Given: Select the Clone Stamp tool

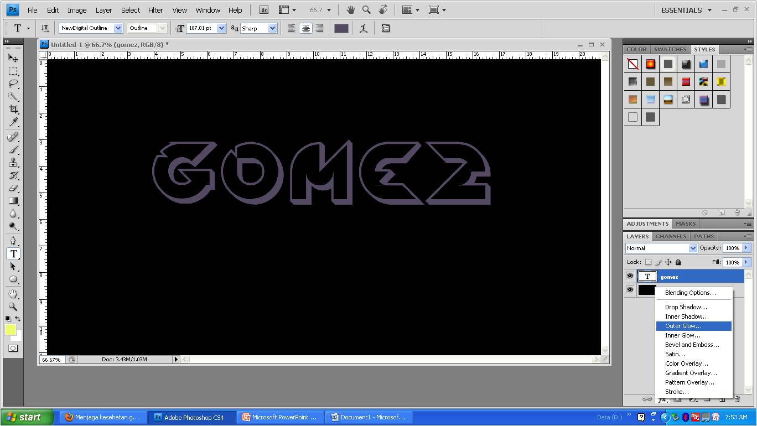Looking at the screenshot, I should (13, 163).
